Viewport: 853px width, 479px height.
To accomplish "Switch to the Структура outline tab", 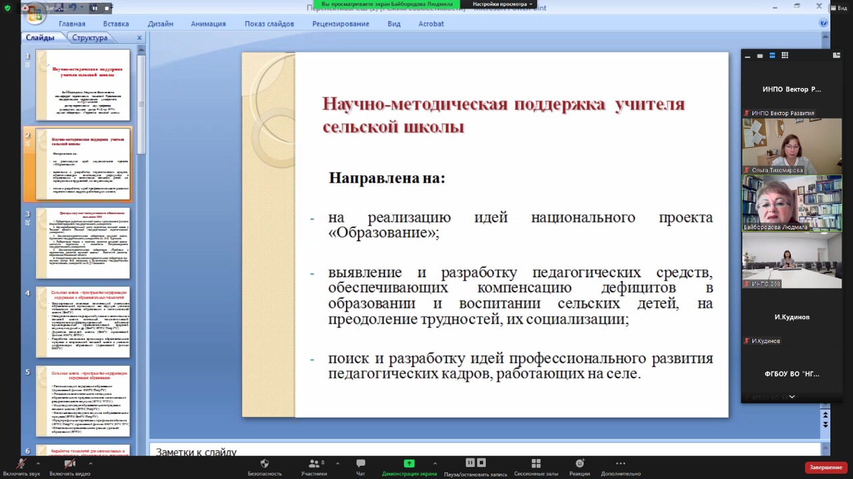I will (x=89, y=38).
